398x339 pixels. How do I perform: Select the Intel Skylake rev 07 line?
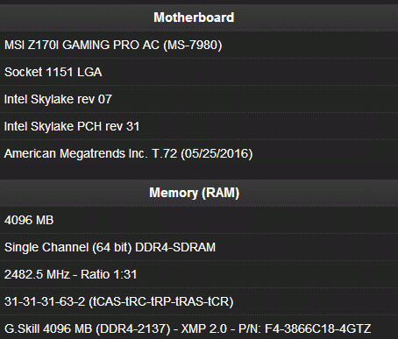(199, 99)
